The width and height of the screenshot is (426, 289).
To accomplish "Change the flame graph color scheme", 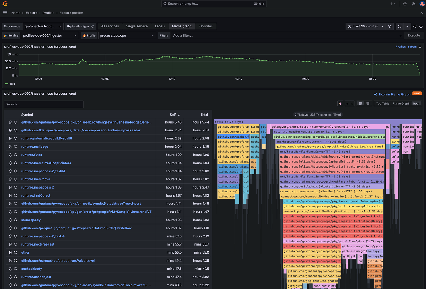I will [340, 103].
